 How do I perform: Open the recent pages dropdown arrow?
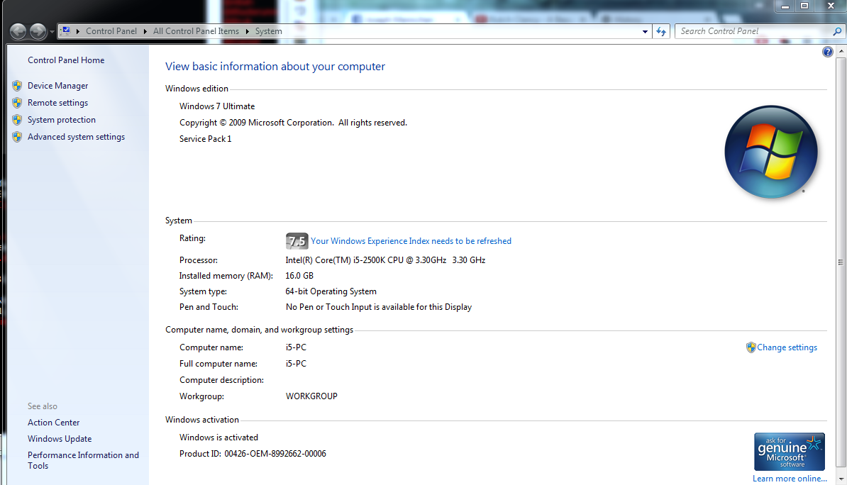tap(52, 32)
